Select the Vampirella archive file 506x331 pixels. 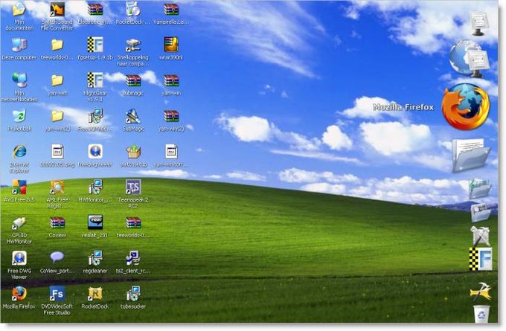[171, 10]
